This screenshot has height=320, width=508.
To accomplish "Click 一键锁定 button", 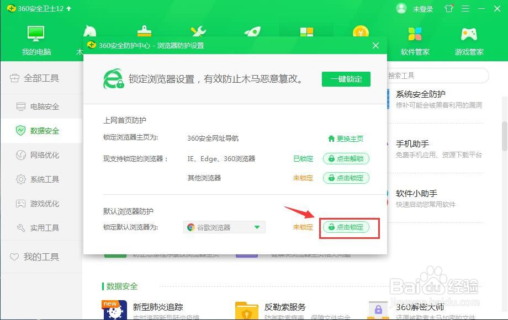I will click(x=346, y=79).
